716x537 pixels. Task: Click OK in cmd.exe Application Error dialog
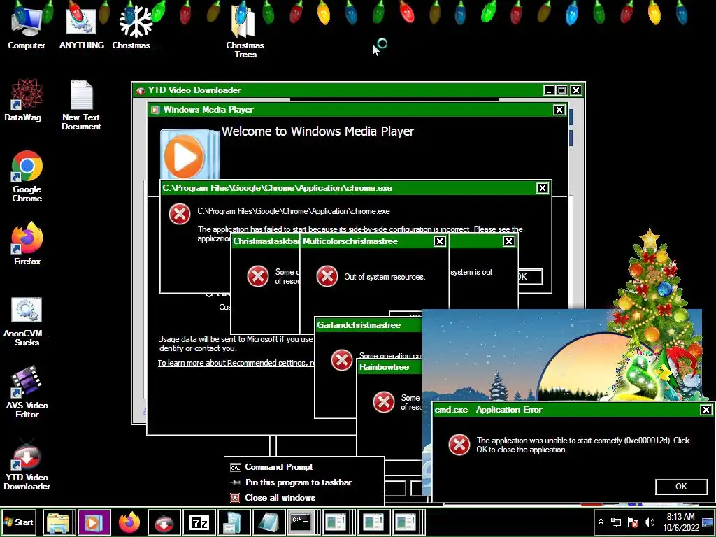[x=681, y=487]
